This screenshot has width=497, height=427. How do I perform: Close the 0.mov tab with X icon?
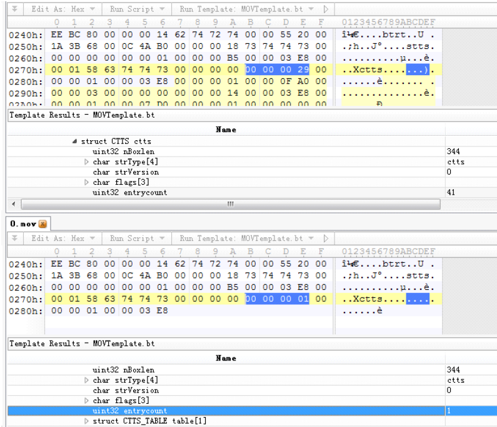click(43, 224)
